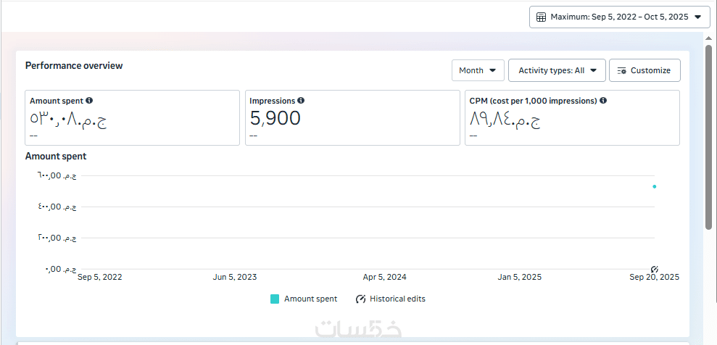Viewport: 717px width, 345px height.
Task: Click the info icon beside Amount spent
Action: [x=89, y=101]
